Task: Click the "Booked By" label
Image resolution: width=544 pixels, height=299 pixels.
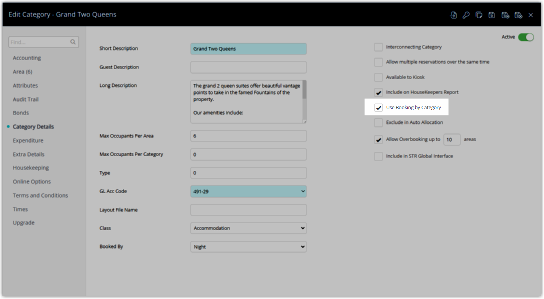Action: [x=111, y=247]
